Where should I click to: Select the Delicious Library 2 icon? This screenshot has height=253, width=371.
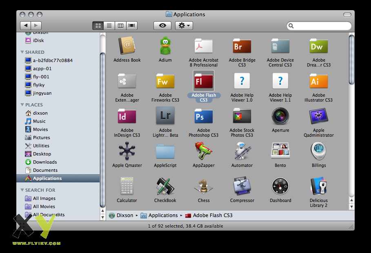[319, 186]
